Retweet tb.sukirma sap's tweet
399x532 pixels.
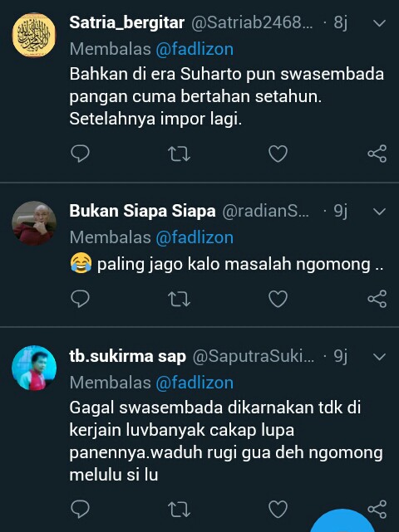pos(179,510)
